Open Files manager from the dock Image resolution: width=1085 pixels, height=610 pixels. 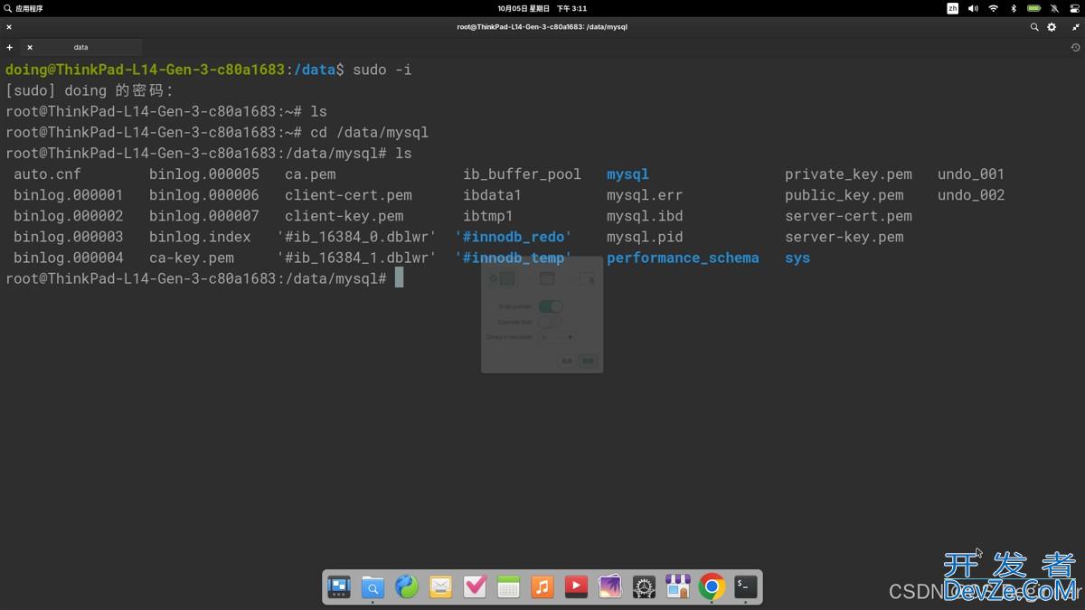(373, 587)
